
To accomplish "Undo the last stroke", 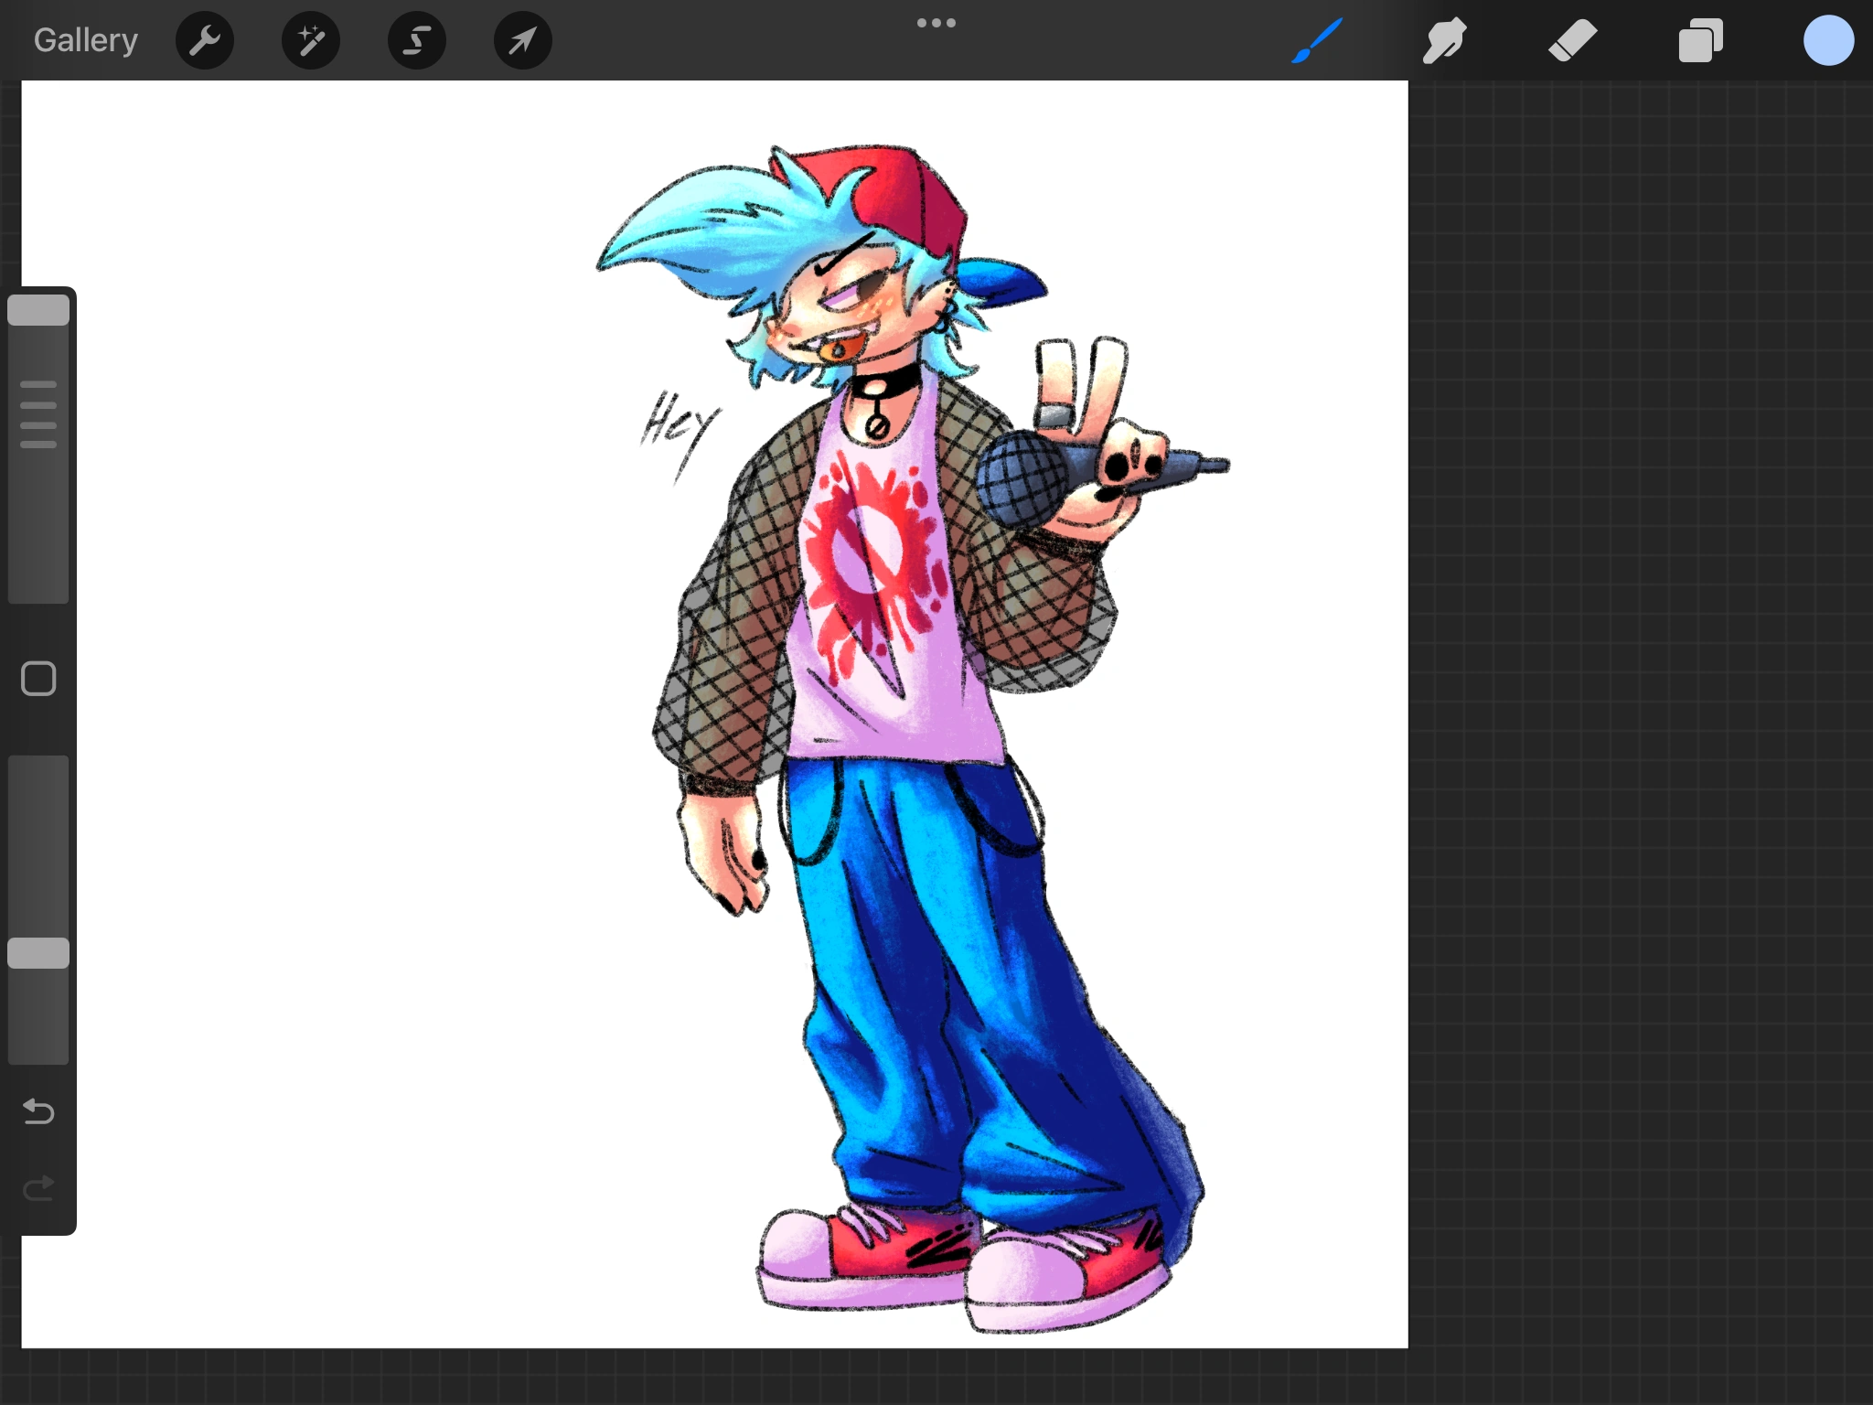I will point(38,1111).
